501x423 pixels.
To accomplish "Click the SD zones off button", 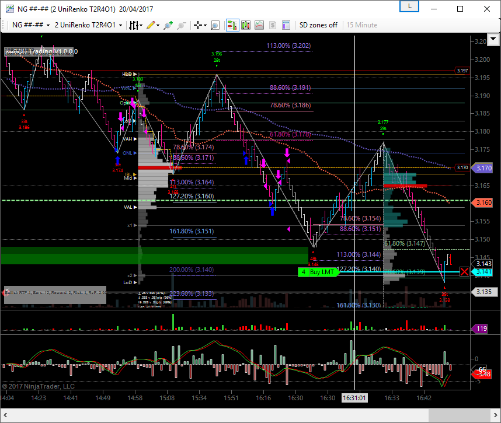I will [x=318, y=25].
